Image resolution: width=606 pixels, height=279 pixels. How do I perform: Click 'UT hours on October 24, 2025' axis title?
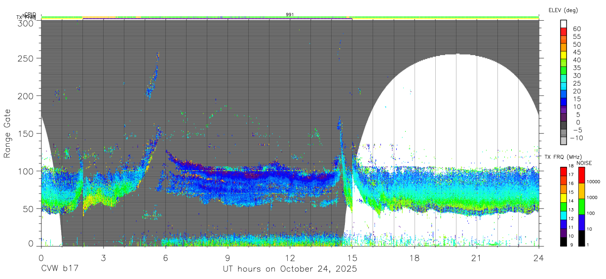(x=290, y=269)
